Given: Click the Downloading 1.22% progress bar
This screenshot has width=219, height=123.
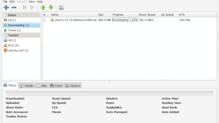Looking at the screenshot, I should 125,20.
